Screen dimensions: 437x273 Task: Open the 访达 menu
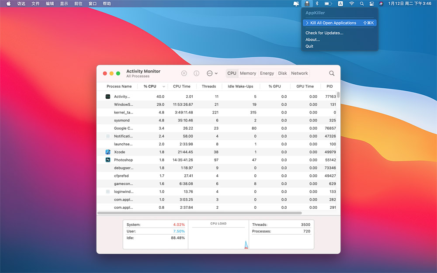pyautogui.click(x=21, y=3)
